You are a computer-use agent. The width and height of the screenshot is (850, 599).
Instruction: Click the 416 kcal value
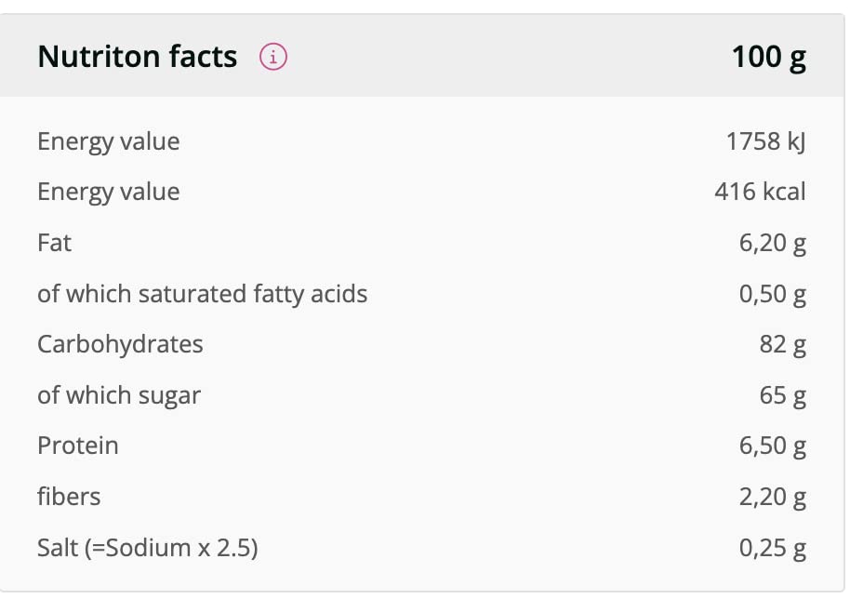[x=760, y=192]
